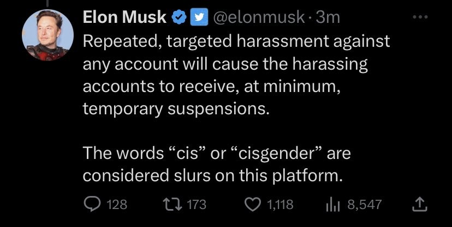Click the thread line above the avatar
The width and height of the screenshot is (452, 227).
(47, 4)
